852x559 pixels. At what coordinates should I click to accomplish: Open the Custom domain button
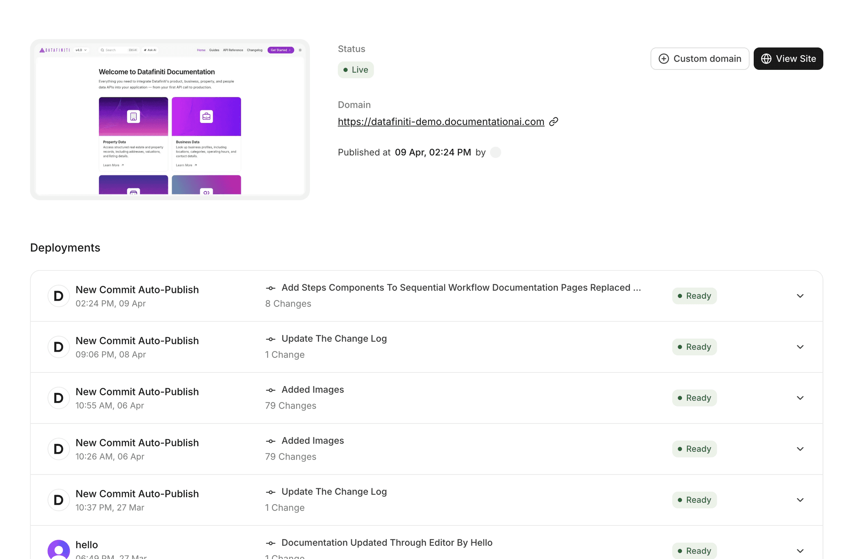tap(700, 59)
